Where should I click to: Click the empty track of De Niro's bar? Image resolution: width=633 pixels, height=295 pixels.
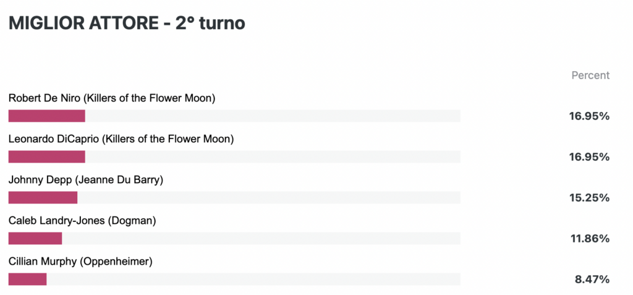click(x=273, y=116)
